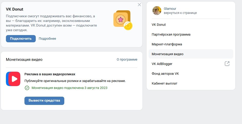Screen dimensions: 242x124
Task: Click вернуться к странице under Glamour
Action: 180,13
